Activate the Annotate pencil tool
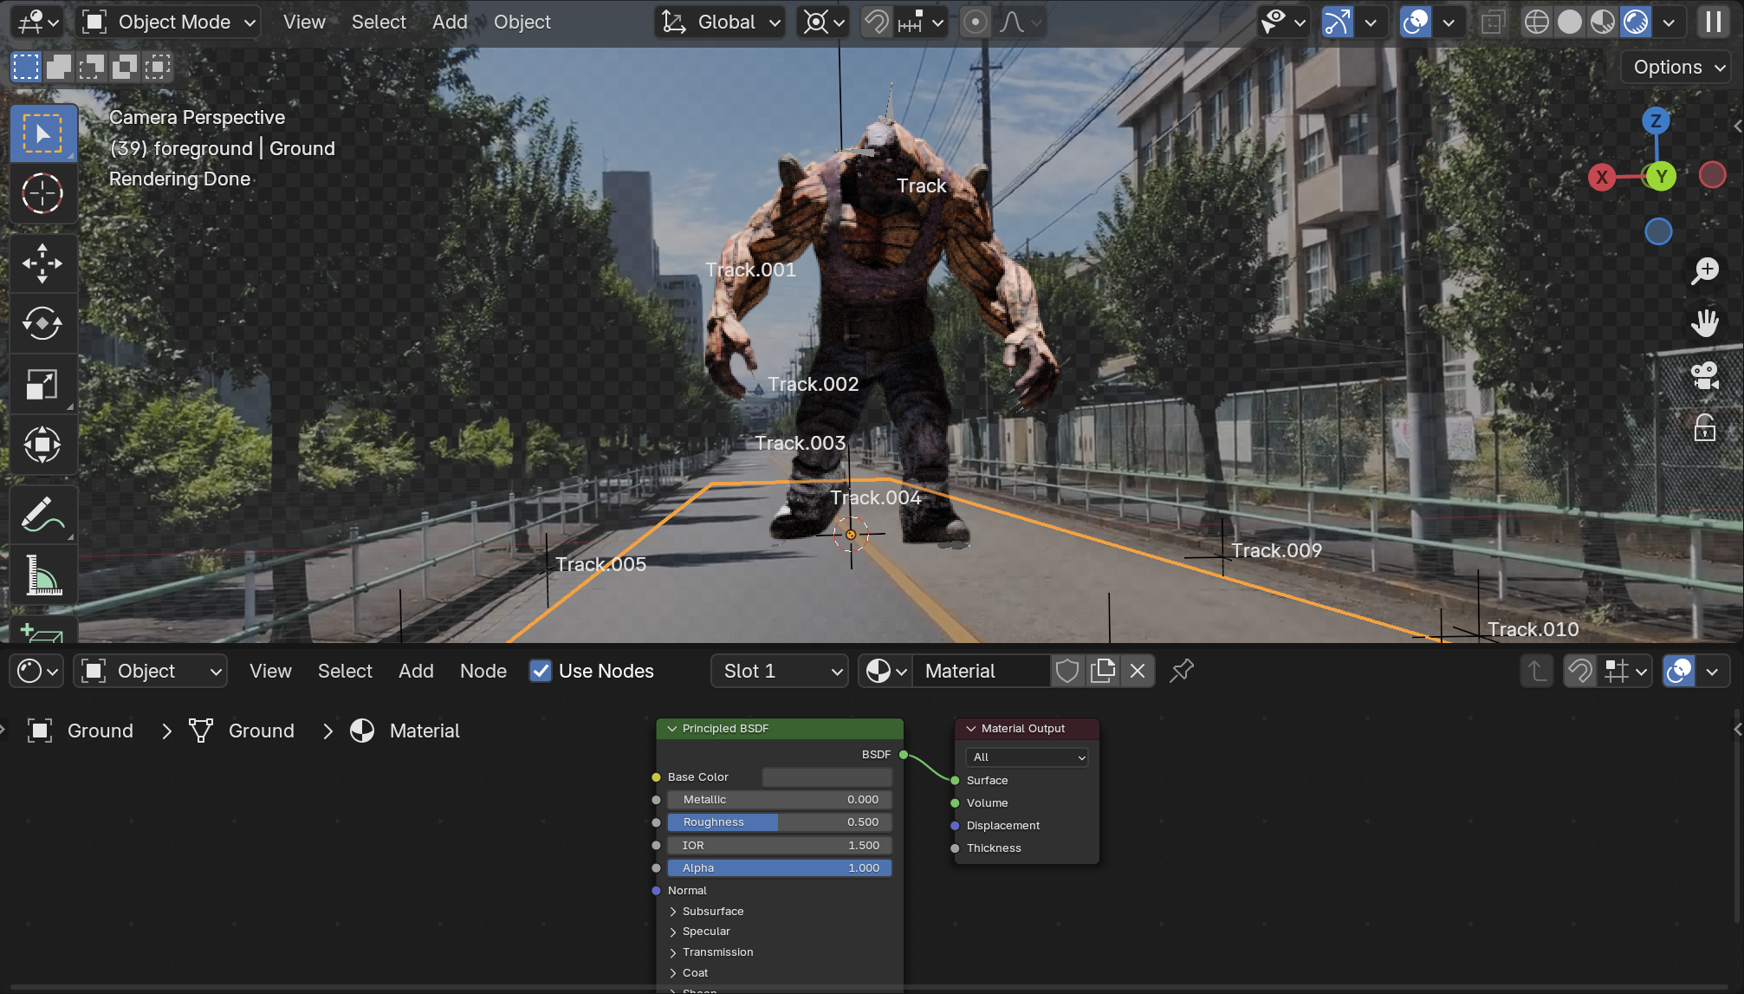The image size is (1744, 994). 42,515
